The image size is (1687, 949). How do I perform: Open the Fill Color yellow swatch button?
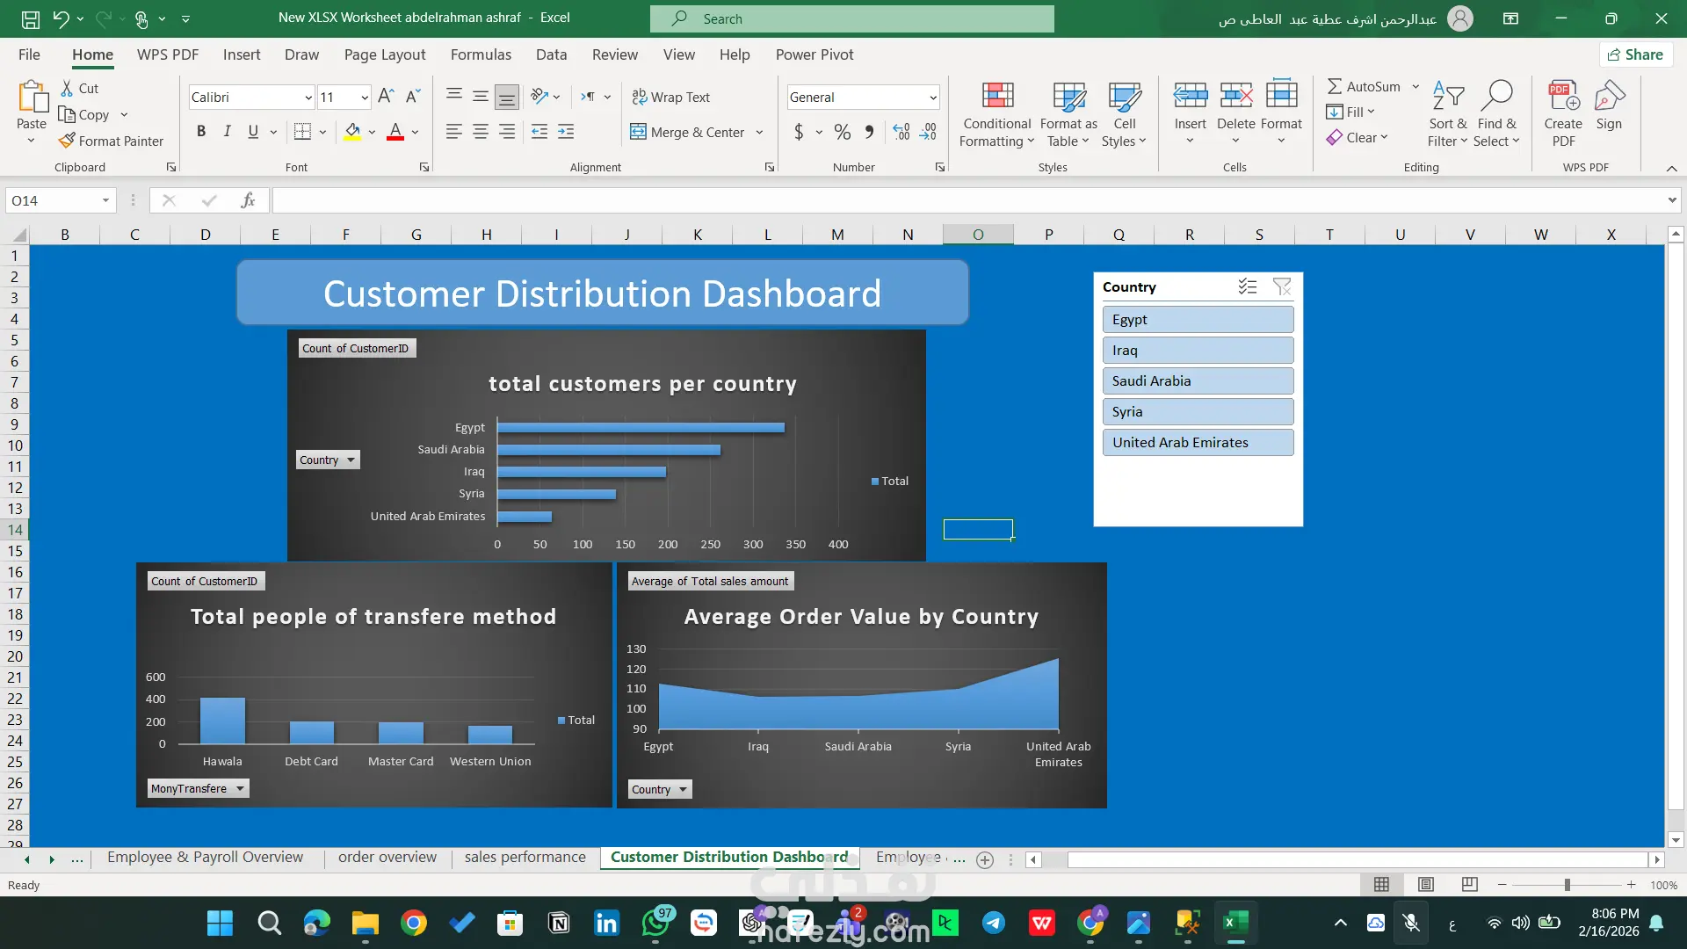pyautogui.click(x=352, y=132)
